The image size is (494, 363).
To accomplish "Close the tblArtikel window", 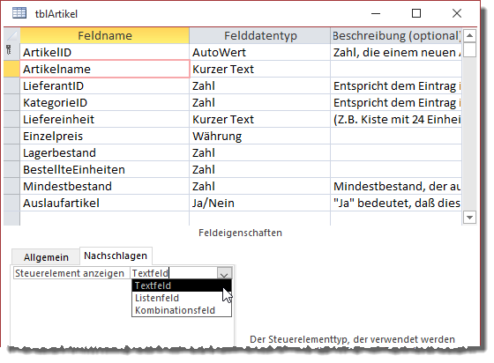I will point(457,13).
